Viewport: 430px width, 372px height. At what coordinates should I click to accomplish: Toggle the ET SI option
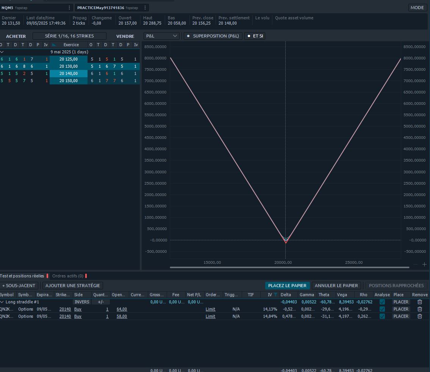(x=255, y=36)
